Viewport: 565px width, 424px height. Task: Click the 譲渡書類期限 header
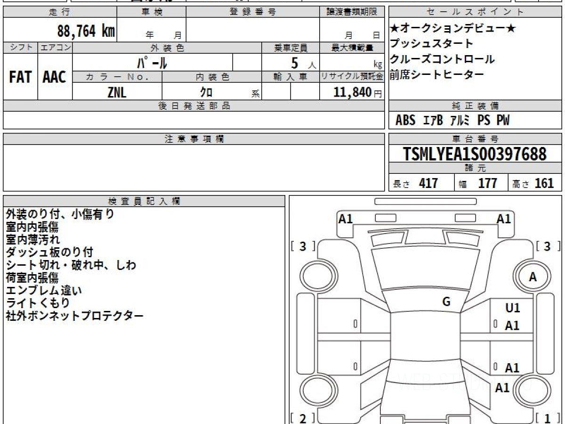(x=352, y=12)
